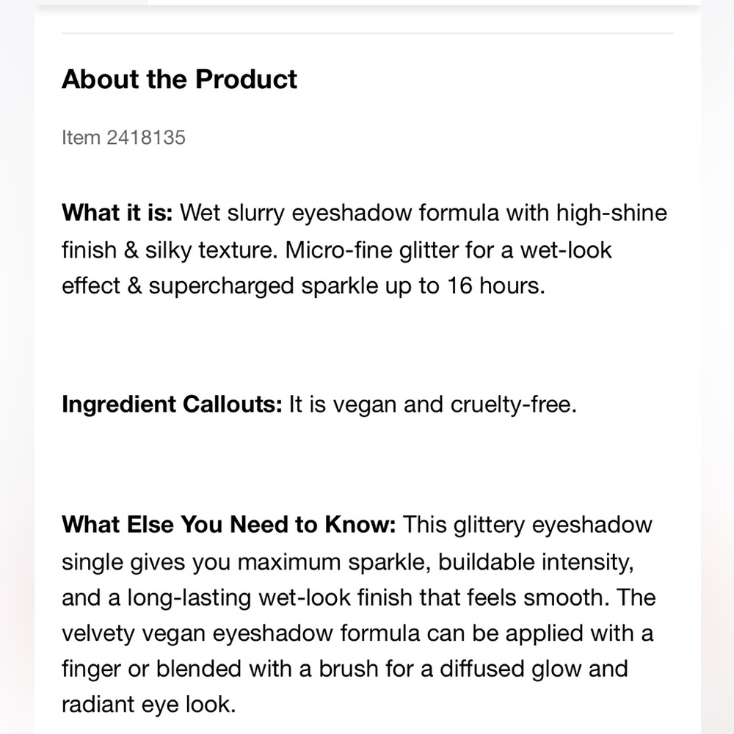Select the Item 2418135 number text
This screenshot has height=734, width=734.
pyautogui.click(x=123, y=138)
